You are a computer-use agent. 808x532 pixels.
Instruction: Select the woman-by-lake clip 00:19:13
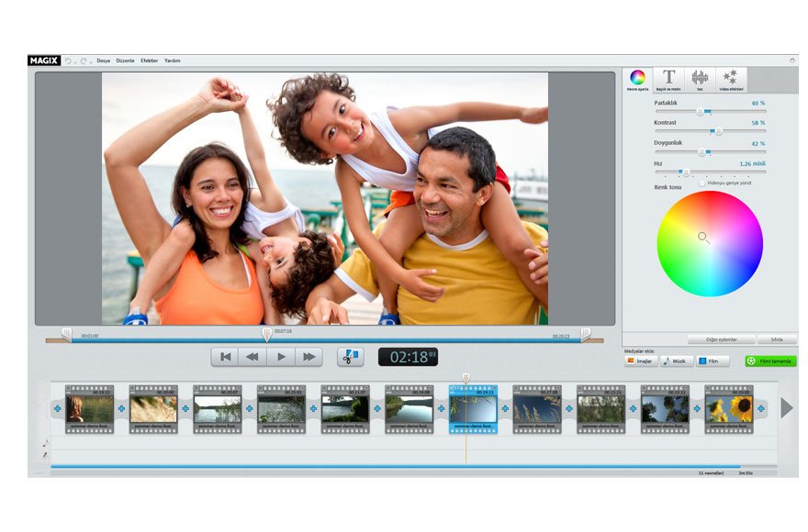tap(89, 409)
